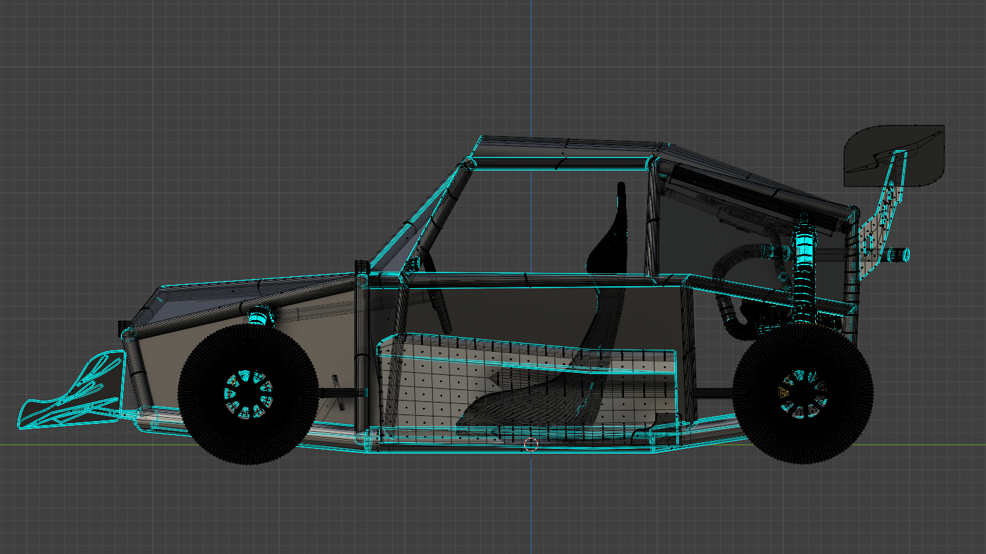Image resolution: width=986 pixels, height=554 pixels.
Task: Click the front wheel rim hub
Action: pos(249,394)
